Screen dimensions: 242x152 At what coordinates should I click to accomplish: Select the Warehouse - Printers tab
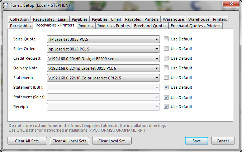pyautogui.click(x=207, y=19)
